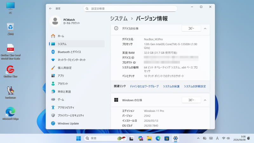The width and height of the screenshot is (254, 143).
Task: Open Wi-Fi network tray icon
Action: (224, 138)
